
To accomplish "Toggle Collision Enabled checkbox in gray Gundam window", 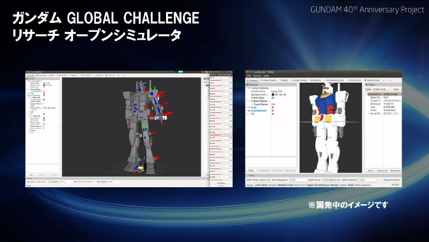I will coord(44,102).
